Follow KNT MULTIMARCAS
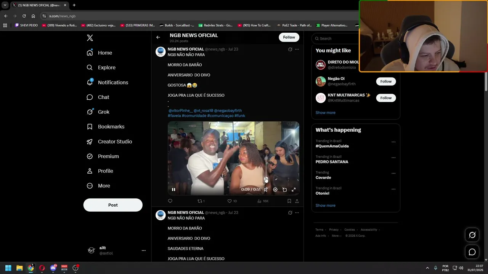The width and height of the screenshot is (488, 274). 386,98
